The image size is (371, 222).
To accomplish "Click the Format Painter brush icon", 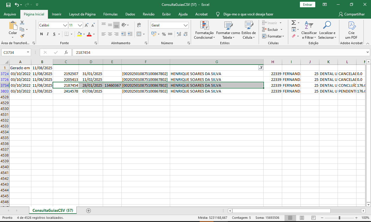I will point(22,36).
